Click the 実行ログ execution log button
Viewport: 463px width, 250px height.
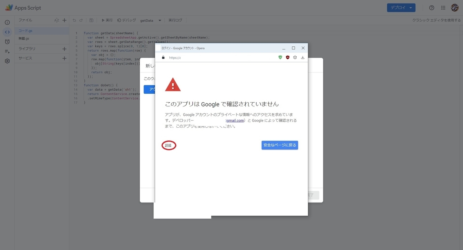pos(175,20)
